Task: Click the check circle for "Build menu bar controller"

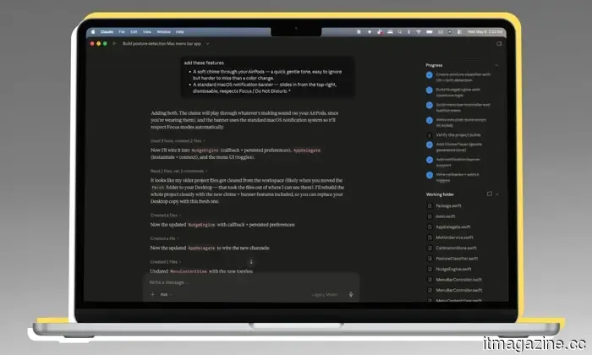Action: click(x=430, y=106)
